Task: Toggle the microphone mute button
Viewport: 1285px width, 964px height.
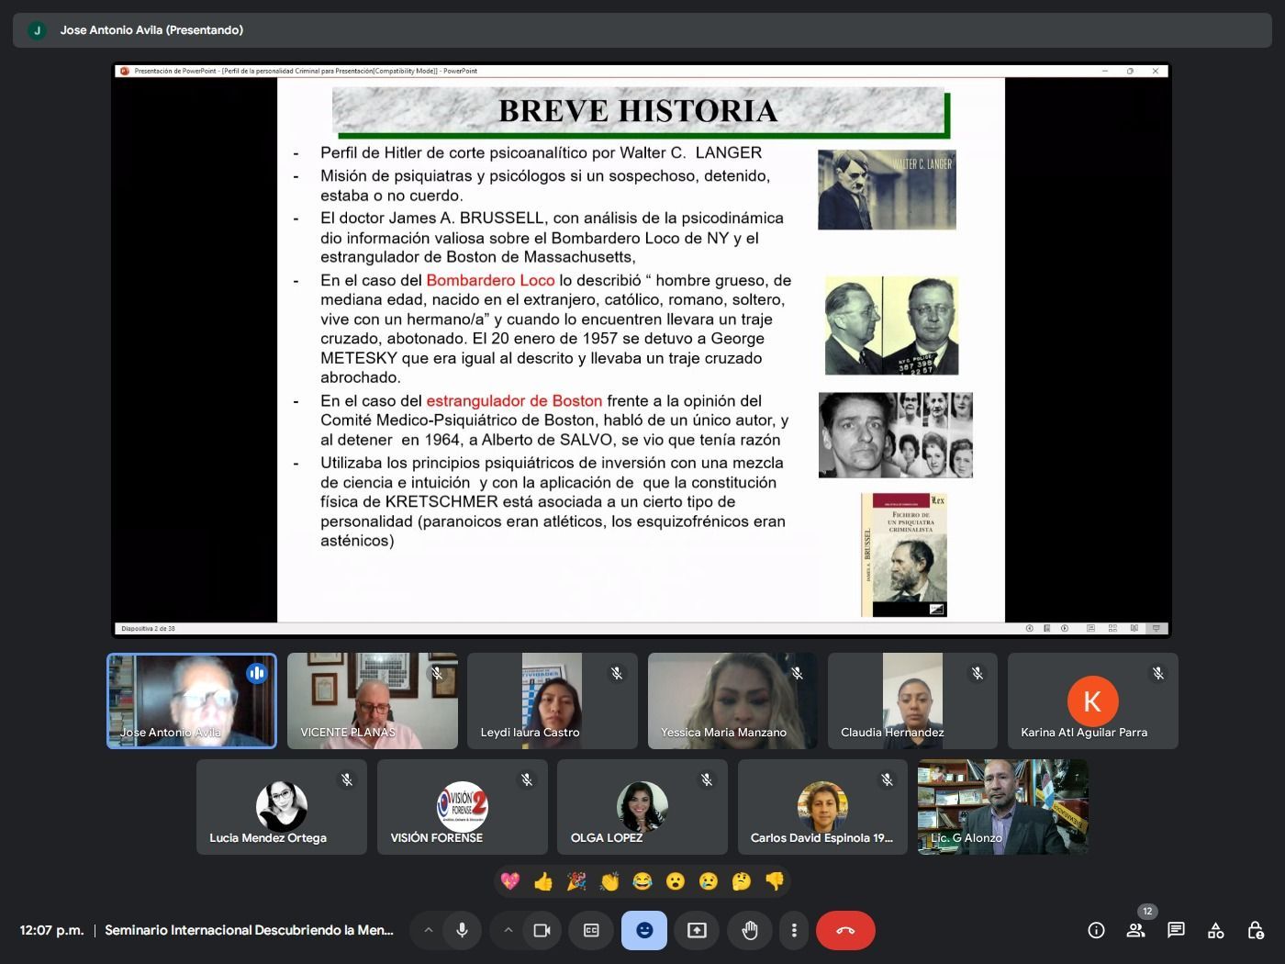Action: (x=462, y=930)
